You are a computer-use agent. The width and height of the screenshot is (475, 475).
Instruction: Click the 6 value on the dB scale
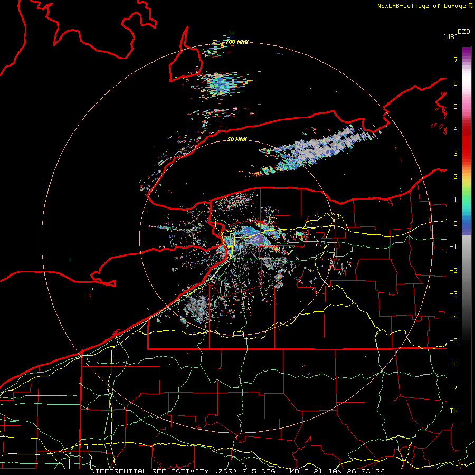pyautogui.click(x=455, y=83)
